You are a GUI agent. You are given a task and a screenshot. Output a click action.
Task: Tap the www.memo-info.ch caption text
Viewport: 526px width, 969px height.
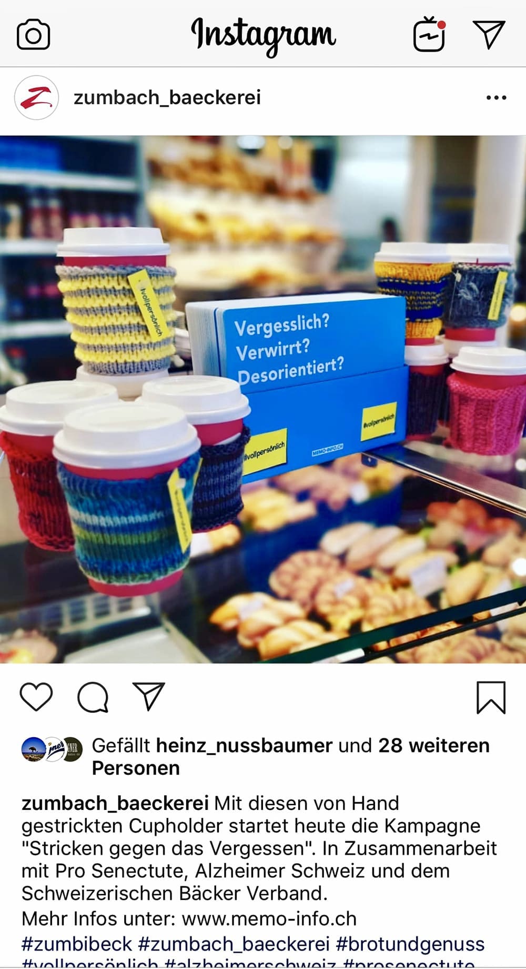269,918
